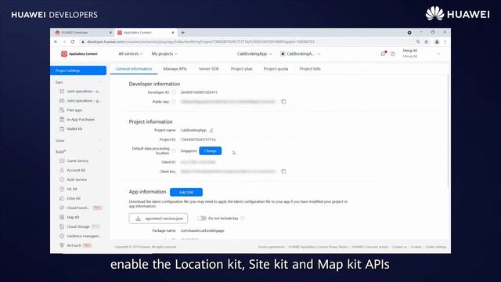501x282 pixels.
Task: Open the browser zoom magnifier icon
Action: click(417, 42)
